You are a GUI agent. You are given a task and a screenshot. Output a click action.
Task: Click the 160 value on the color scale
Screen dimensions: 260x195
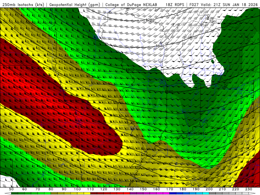point(156,189)
